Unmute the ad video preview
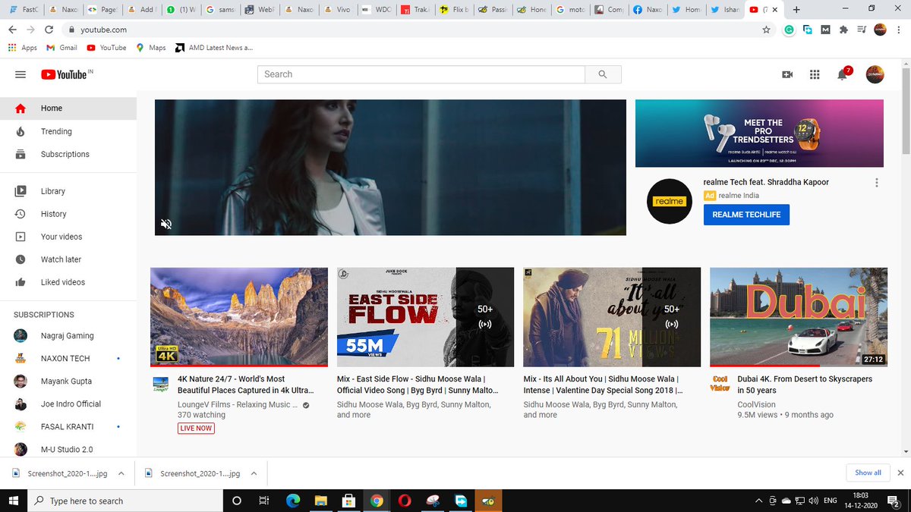911x512 pixels. coord(166,224)
